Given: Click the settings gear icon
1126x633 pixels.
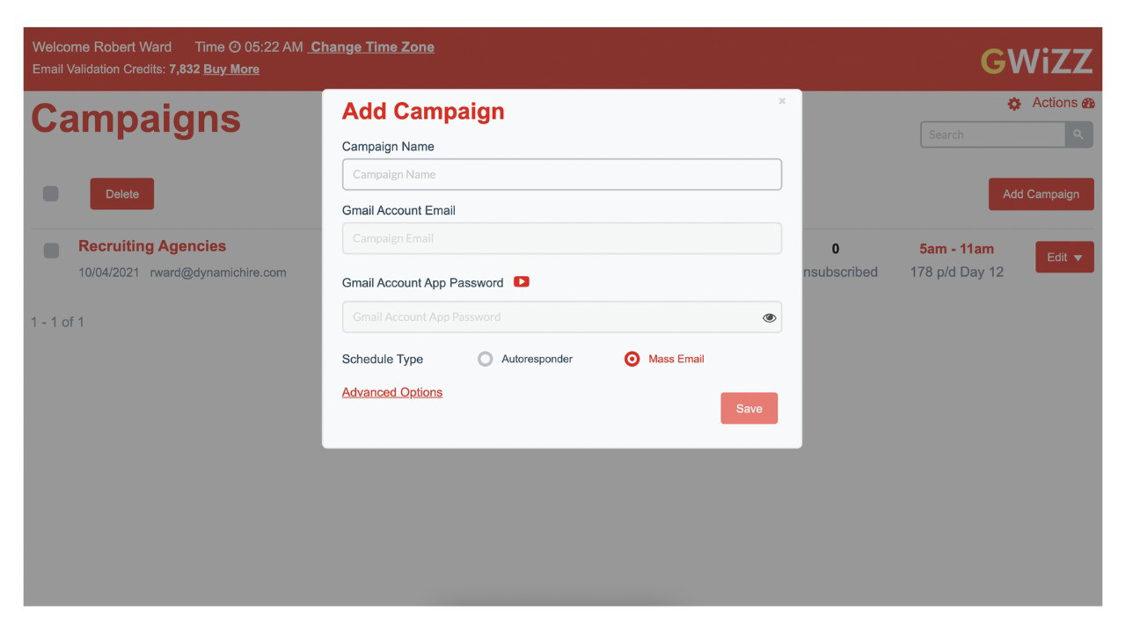Looking at the screenshot, I should [1014, 104].
